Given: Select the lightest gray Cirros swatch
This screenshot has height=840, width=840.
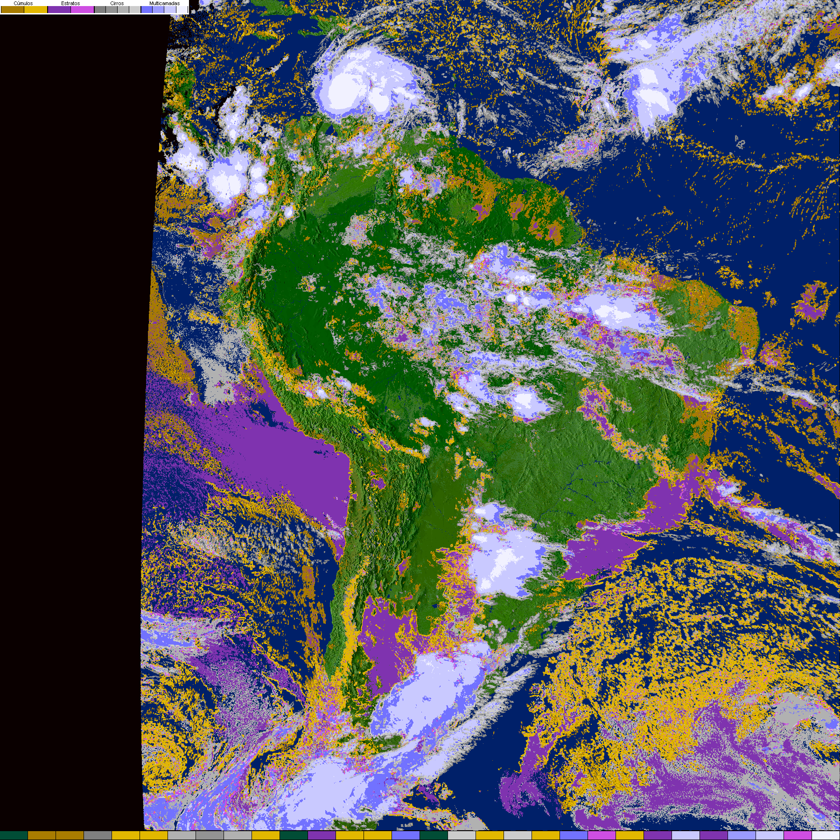Looking at the screenshot, I should tap(134, 9).
